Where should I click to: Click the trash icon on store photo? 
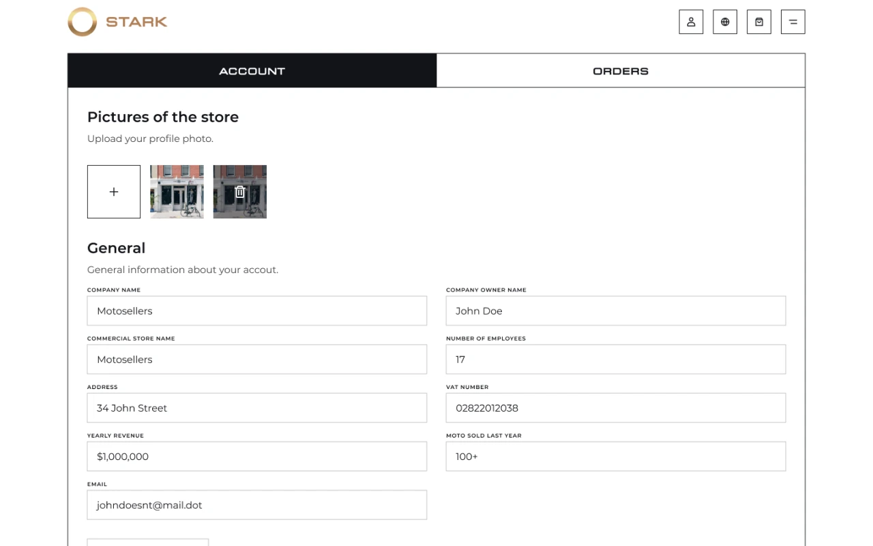[x=240, y=192]
